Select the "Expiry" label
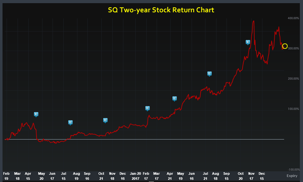This screenshot has height=182, width=303. pyautogui.click(x=292, y=176)
